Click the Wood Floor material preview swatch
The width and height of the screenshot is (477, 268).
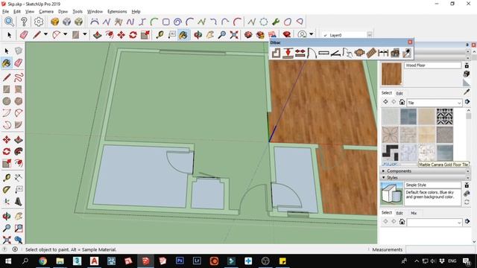pyautogui.click(x=391, y=74)
